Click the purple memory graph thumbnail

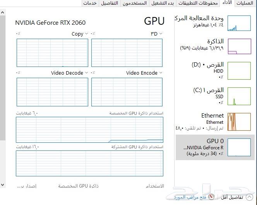click(239, 46)
